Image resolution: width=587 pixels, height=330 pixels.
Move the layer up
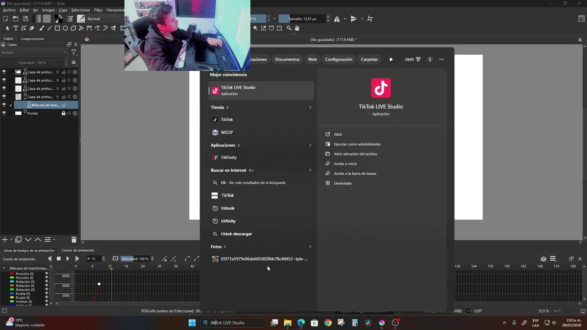(38, 240)
